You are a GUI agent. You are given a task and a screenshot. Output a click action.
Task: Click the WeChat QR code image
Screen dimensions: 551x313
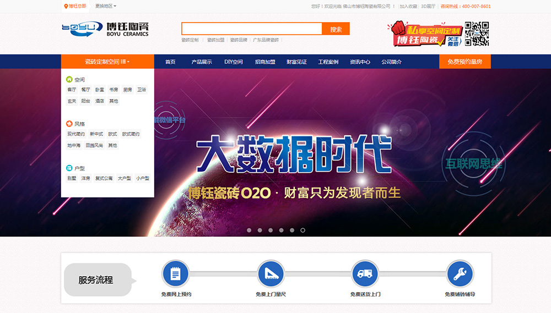pos(477,34)
